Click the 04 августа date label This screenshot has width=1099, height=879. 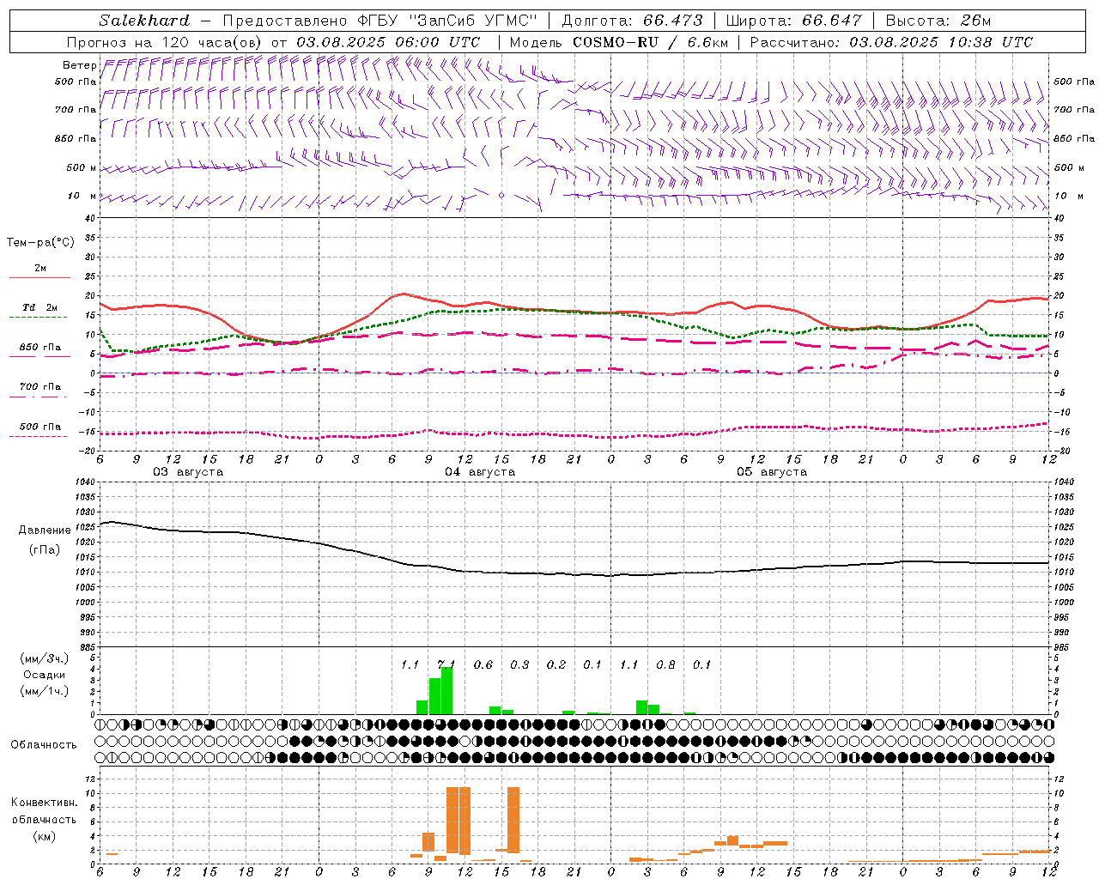point(480,472)
